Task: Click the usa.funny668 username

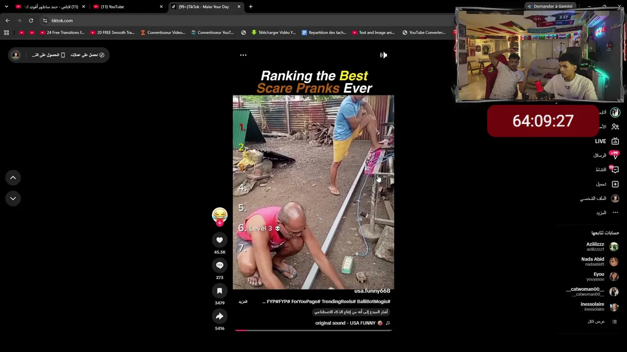Action: (x=372, y=291)
